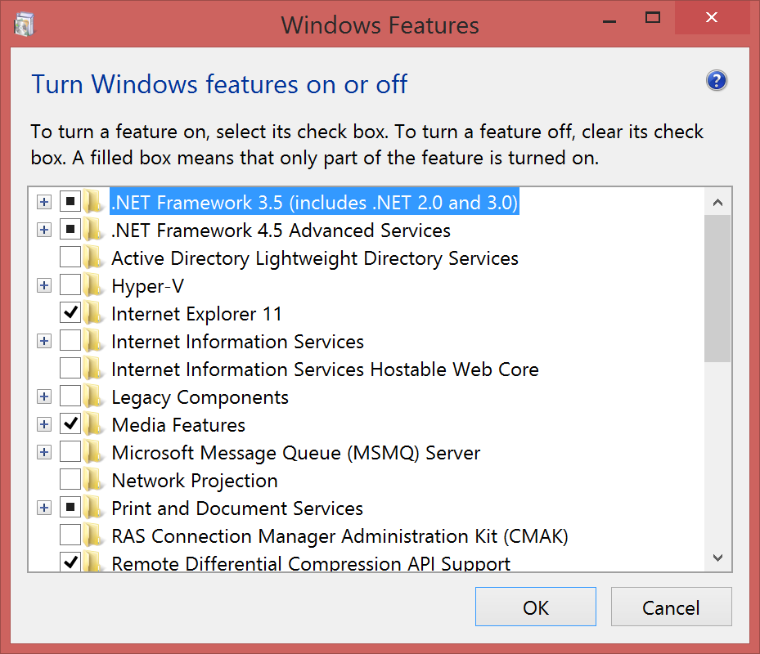Expand the .NET Framework 3.5 tree node

[44, 202]
